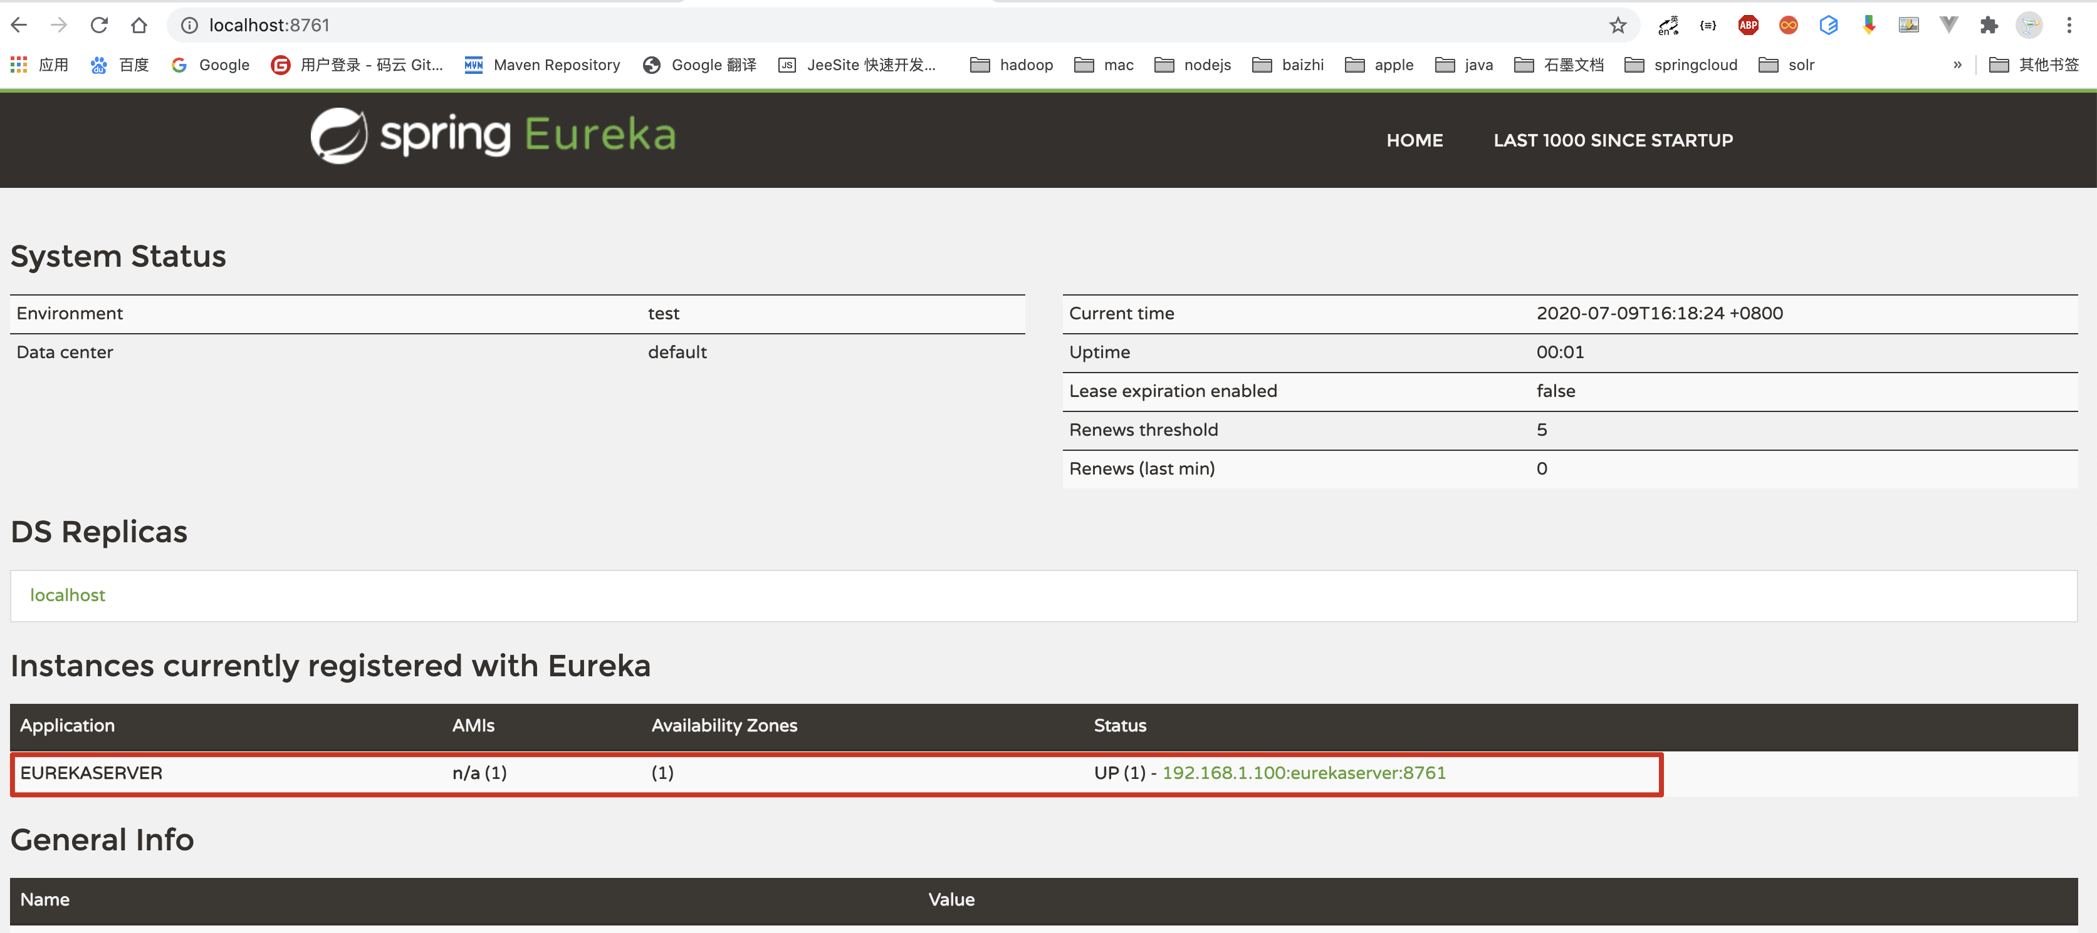Screen dimensions: 2097x933
Task: Open LAST 1000 SINCE STARTUP page
Action: [1613, 140]
